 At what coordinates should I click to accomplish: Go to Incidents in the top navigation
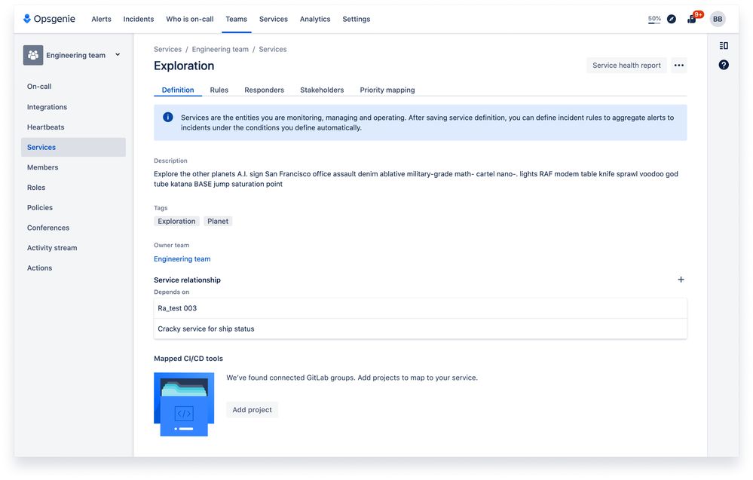pyautogui.click(x=138, y=19)
